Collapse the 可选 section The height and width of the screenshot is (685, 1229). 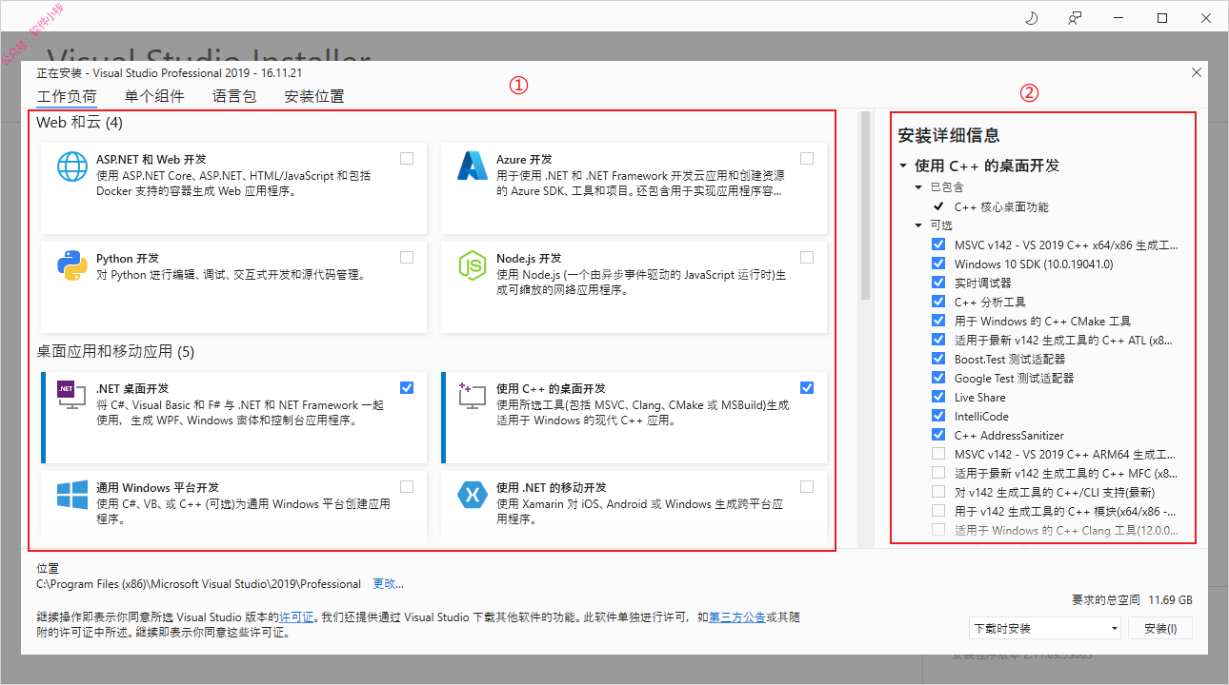pyautogui.click(x=919, y=225)
